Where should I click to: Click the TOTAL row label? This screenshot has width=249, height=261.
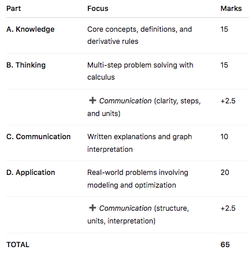coord(18,245)
